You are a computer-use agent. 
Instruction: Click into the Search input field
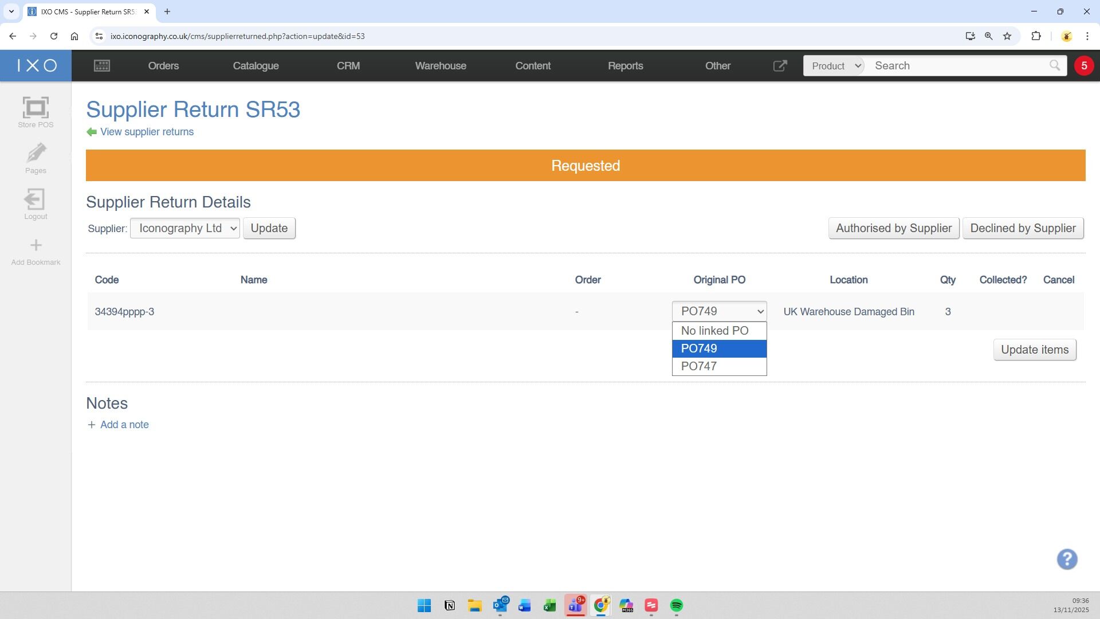(957, 66)
